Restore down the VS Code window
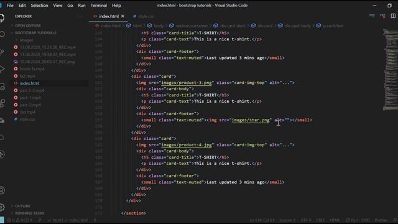398x224 pixels. pos(389,6)
